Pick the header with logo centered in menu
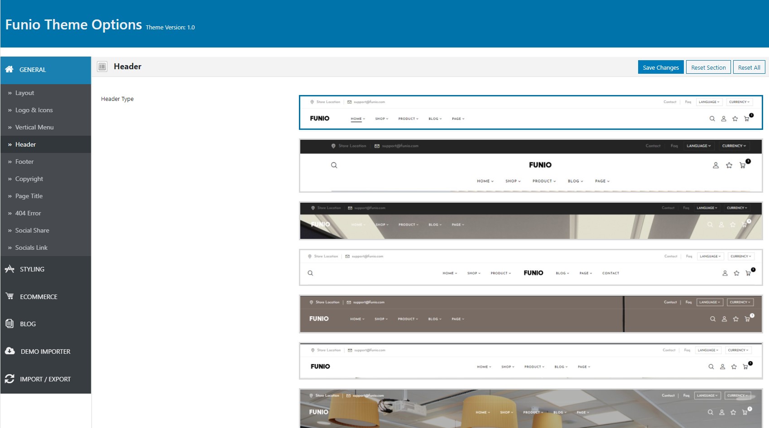The width and height of the screenshot is (769, 428). [x=531, y=267]
